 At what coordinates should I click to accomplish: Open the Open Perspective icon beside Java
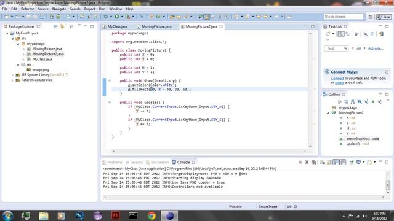371,17
